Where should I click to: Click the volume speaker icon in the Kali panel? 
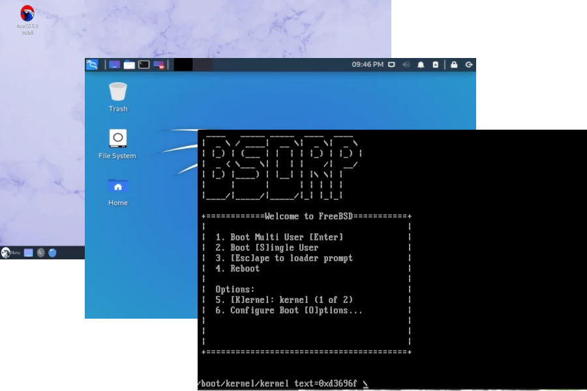(406, 65)
